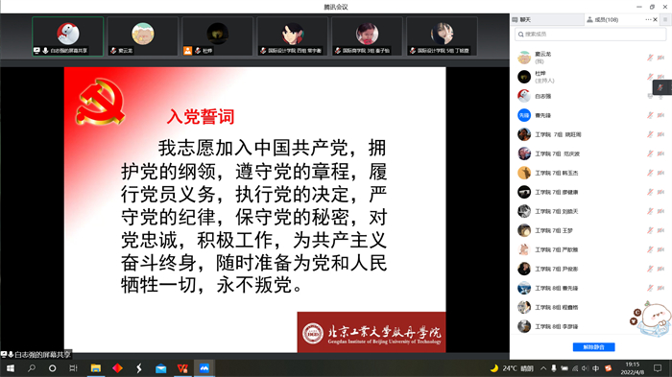
Task: Click the blue 解除静音 unmute button
Action: (x=593, y=347)
